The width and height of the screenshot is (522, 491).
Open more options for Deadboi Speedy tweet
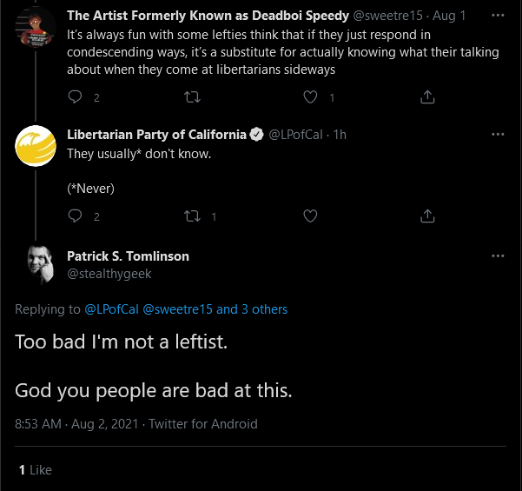click(x=498, y=16)
